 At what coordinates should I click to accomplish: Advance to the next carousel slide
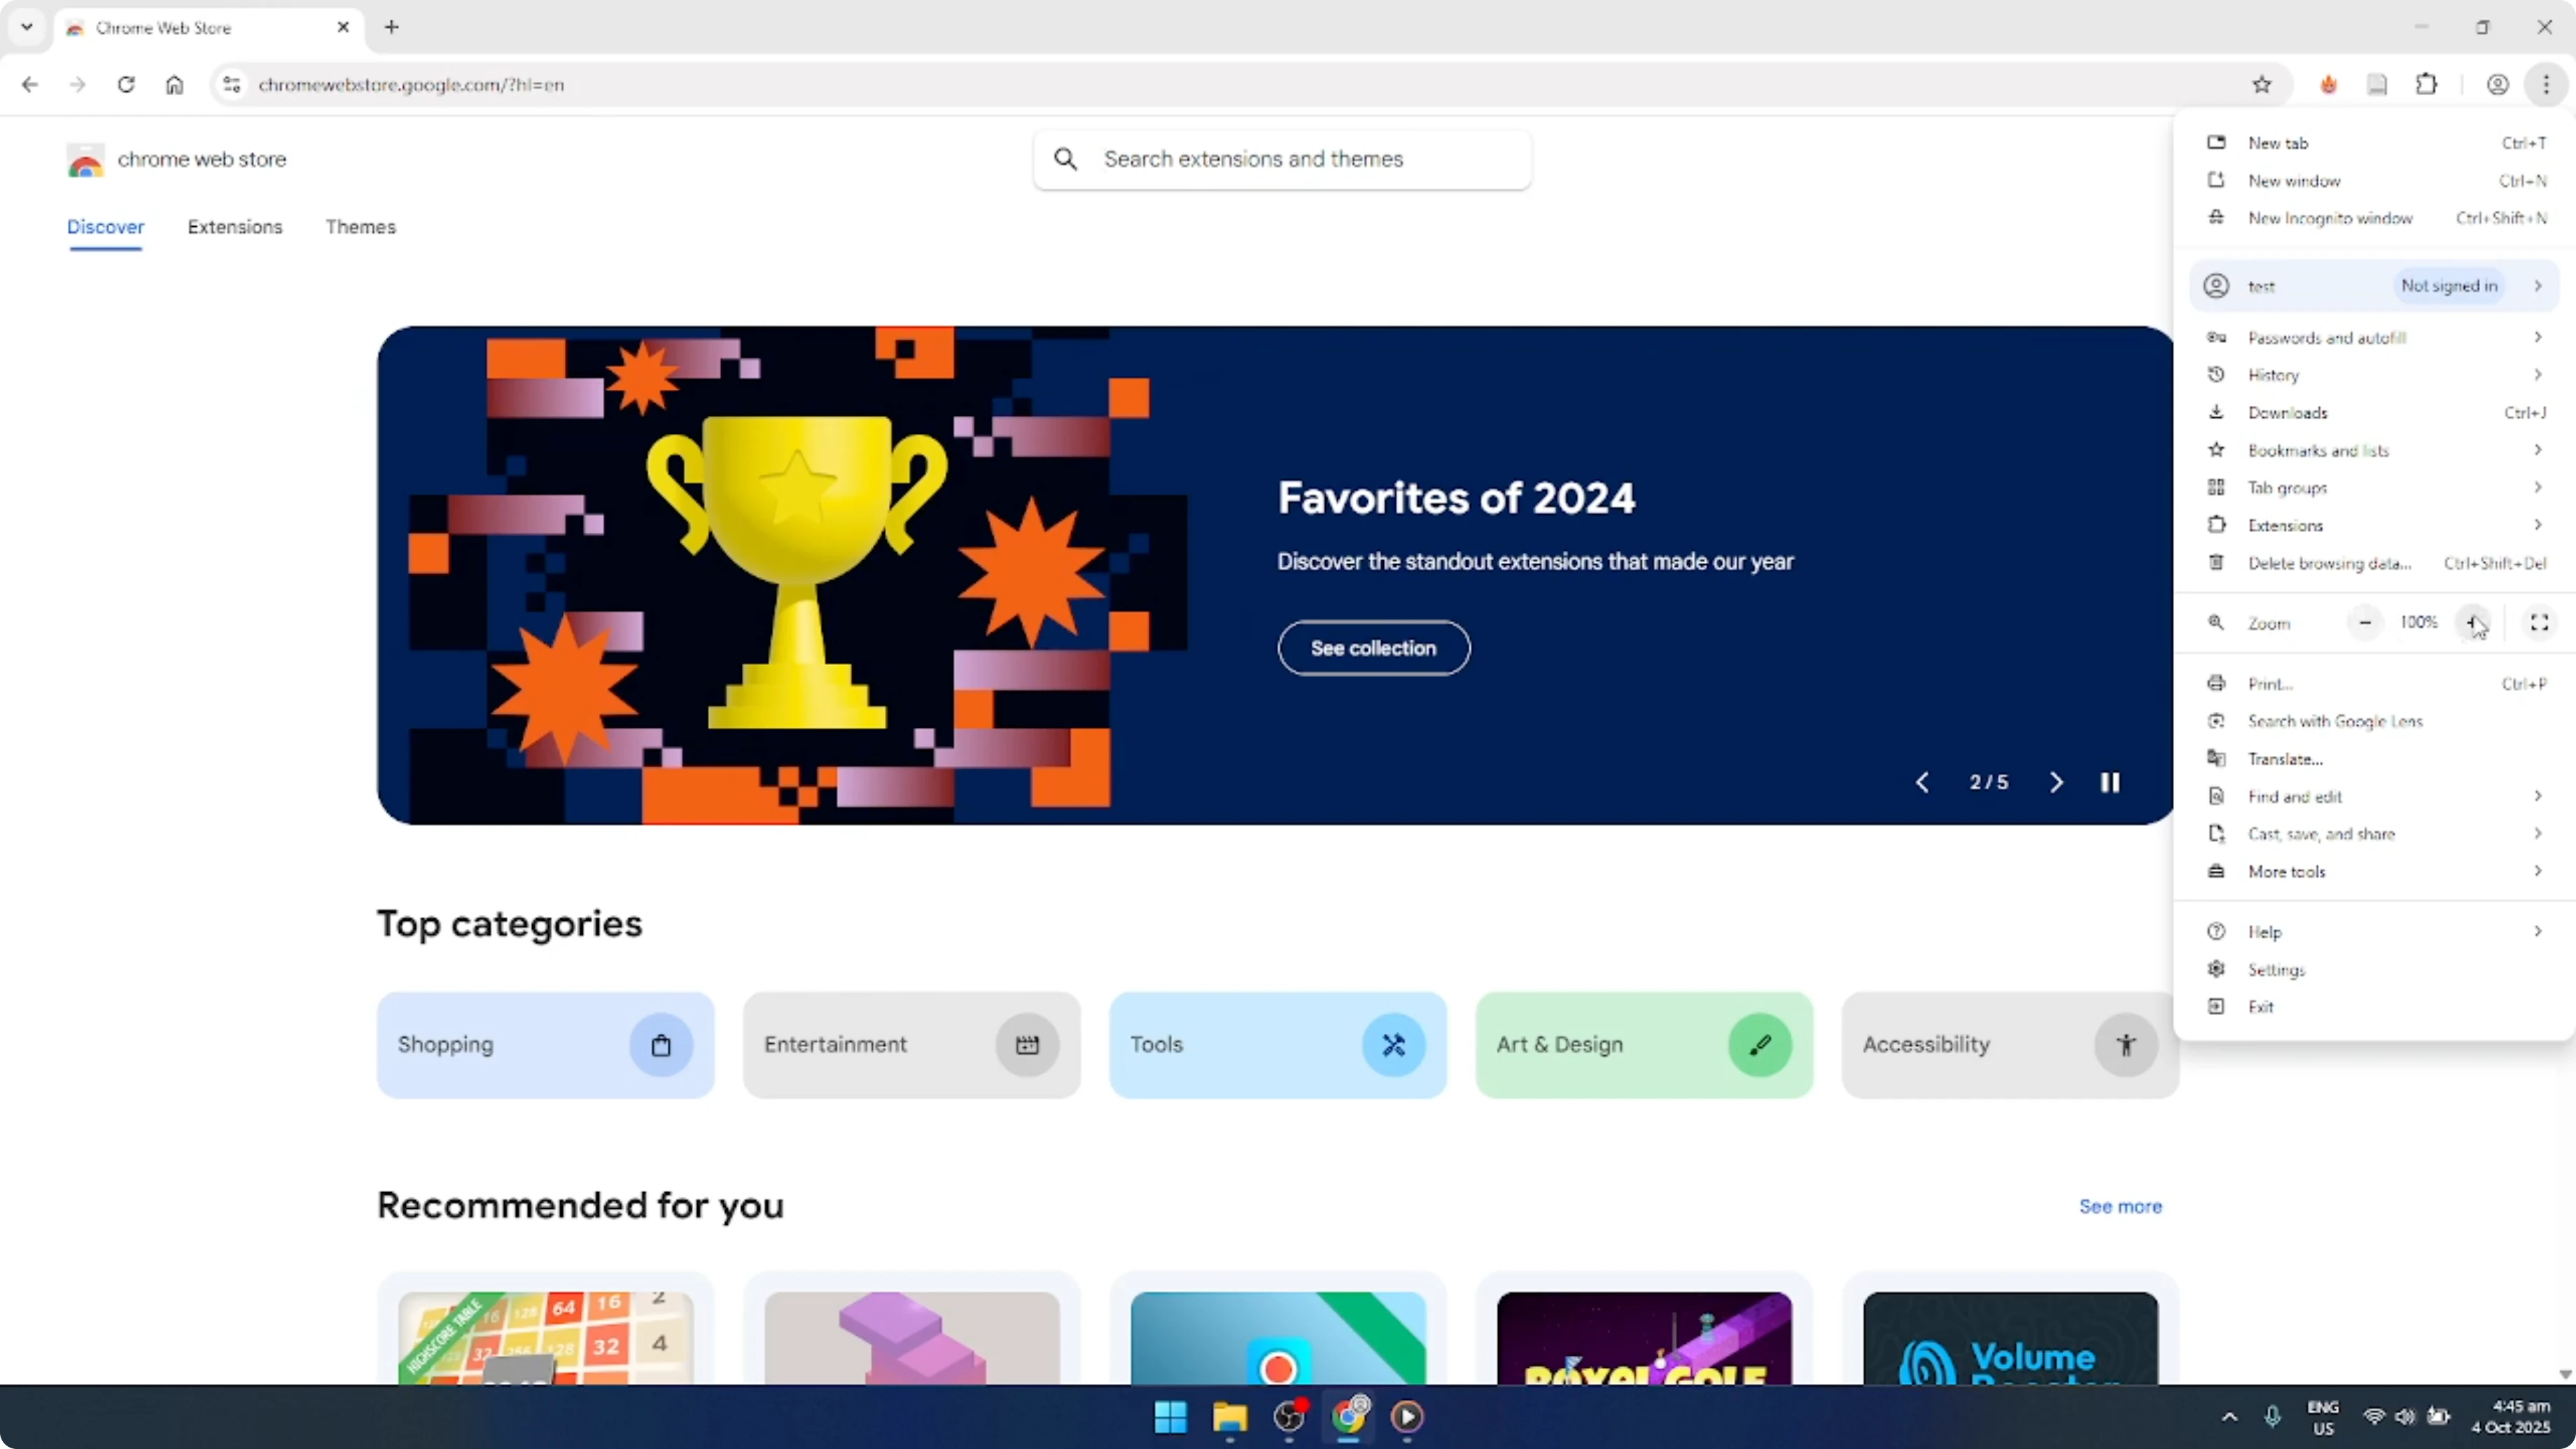point(2056,782)
